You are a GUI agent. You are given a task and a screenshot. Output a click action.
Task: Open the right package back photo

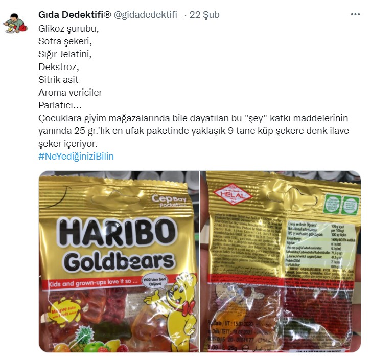[x=281, y=261]
